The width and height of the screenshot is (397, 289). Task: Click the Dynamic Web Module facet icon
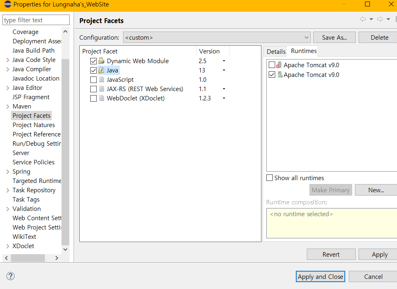click(x=101, y=61)
